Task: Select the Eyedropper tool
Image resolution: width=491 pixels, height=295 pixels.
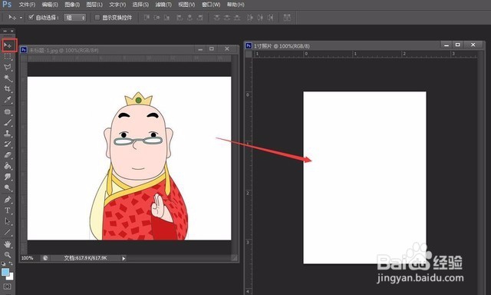Action: click(x=8, y=100)
